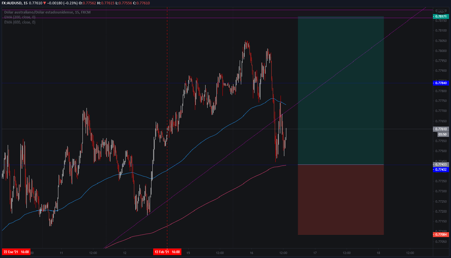
Task: Click the 03:50 candle countdown timer label
Action: coord(442,134)
